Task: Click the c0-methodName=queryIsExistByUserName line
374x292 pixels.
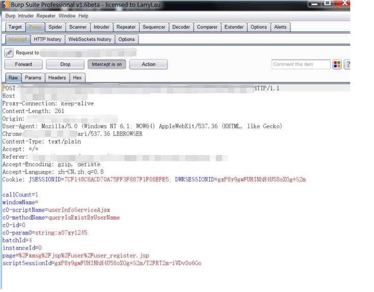Action: click(61, 218)
